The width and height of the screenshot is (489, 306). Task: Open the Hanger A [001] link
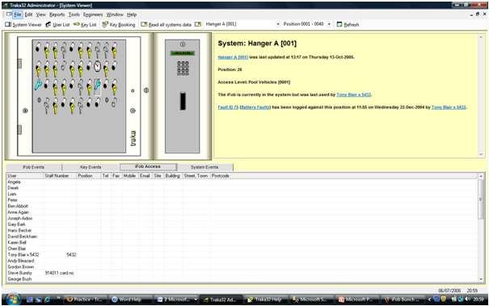click(233, 57)
